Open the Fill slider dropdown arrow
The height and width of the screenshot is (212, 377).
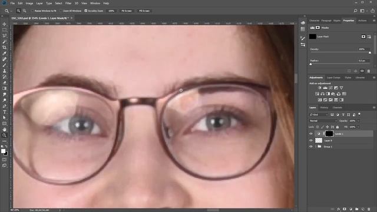358,127
